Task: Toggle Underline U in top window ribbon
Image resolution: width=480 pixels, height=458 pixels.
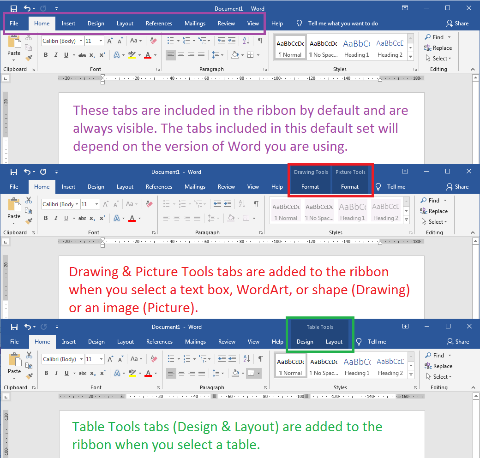Action: click(x=66, y=55)
